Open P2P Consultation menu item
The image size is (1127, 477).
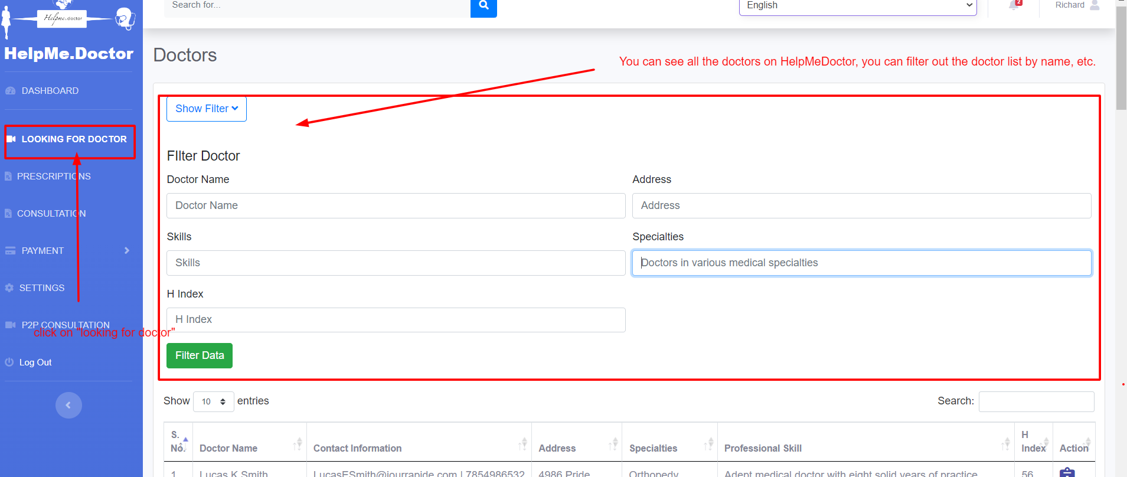pyautogui.click(x=65, y=325)
